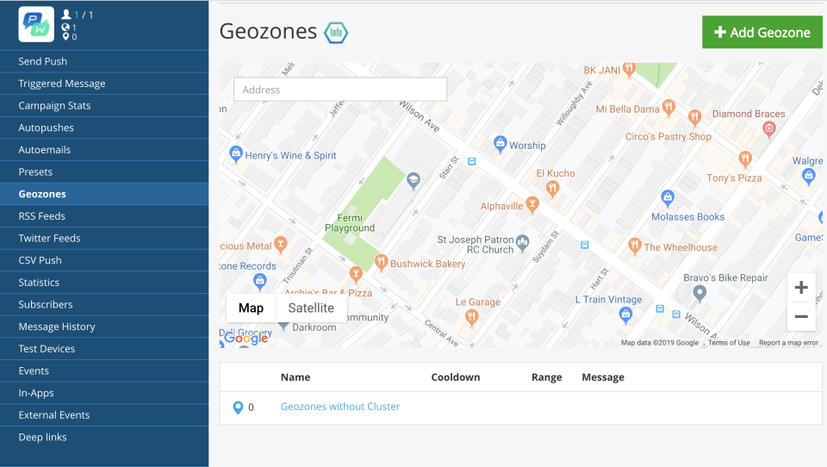This screenshot has width=827, height=467.
Task: Click Fermi Playground label on map
Action: [350, 222]
